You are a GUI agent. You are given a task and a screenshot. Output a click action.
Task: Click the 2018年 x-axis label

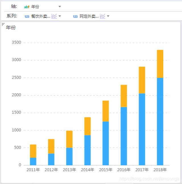click(x=160, y=170)
